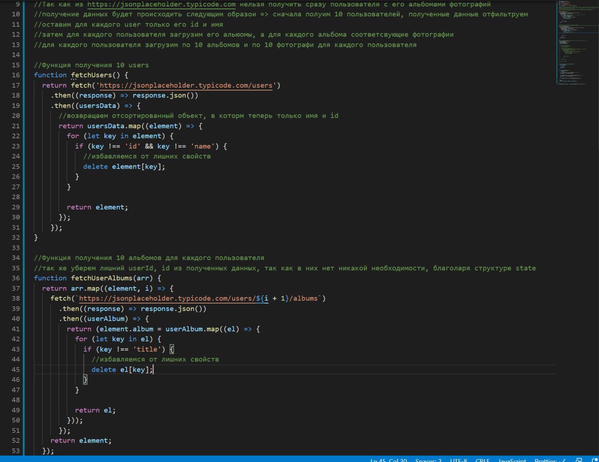
Task: Click line number 32 in the gutter
Action: click(x=16, y=238)
